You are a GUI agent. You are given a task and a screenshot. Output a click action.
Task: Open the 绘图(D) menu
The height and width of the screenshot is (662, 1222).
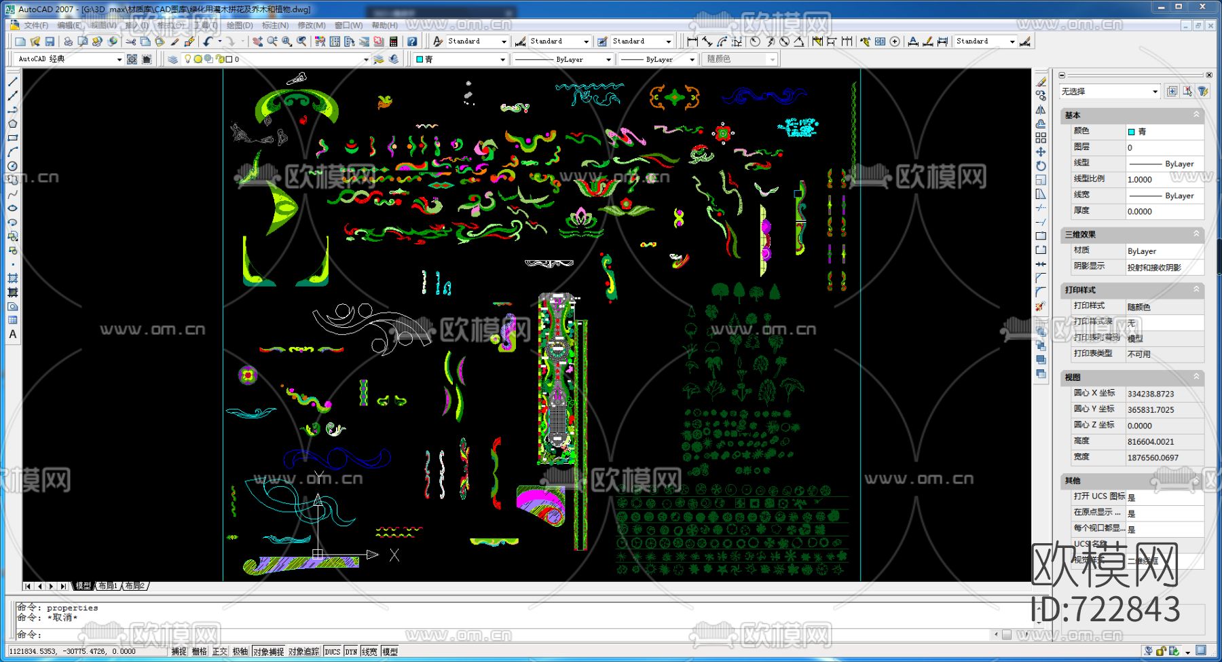[239, 25]
